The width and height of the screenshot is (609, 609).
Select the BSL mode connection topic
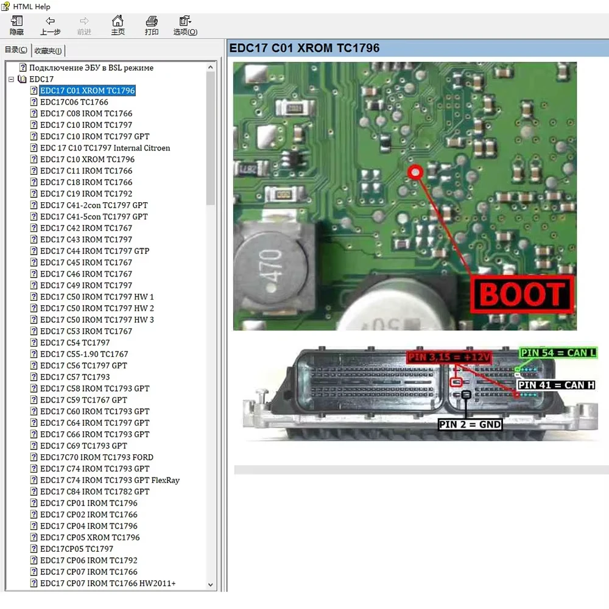(91, 68)
